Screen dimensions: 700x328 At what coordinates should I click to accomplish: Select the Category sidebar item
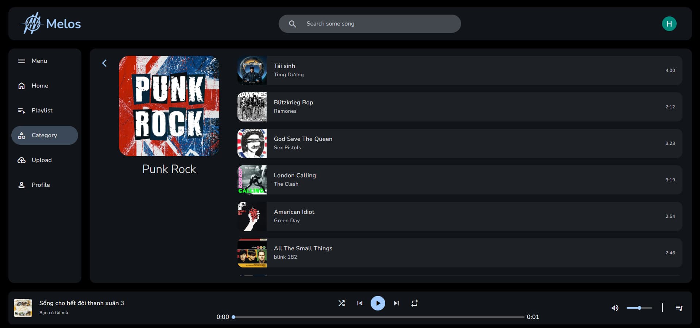pyautogui.click(x=44, y=135)
